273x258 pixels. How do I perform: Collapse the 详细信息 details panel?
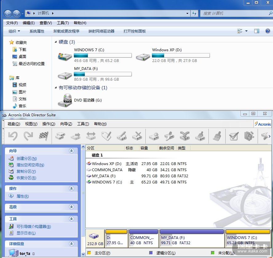tap(72, 244)
